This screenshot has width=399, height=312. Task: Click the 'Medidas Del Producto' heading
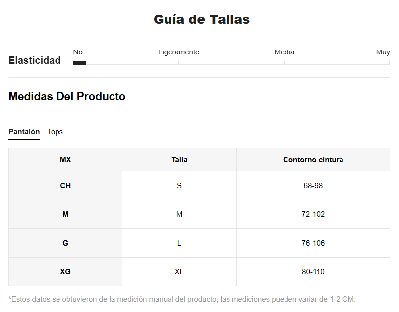67,96
